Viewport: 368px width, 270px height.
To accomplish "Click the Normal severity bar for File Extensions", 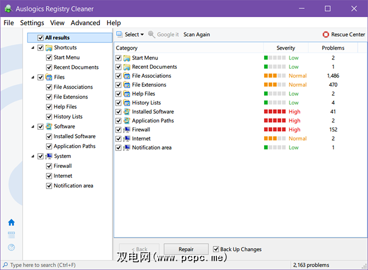I will (275, 85).
